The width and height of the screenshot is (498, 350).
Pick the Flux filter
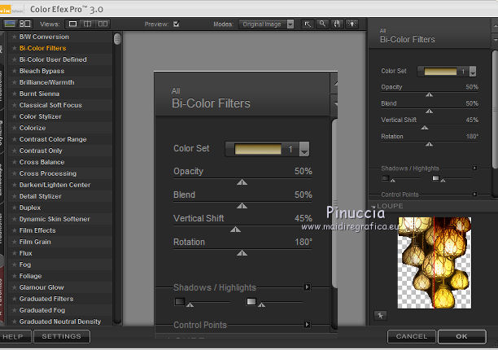[x=26, y=253]
